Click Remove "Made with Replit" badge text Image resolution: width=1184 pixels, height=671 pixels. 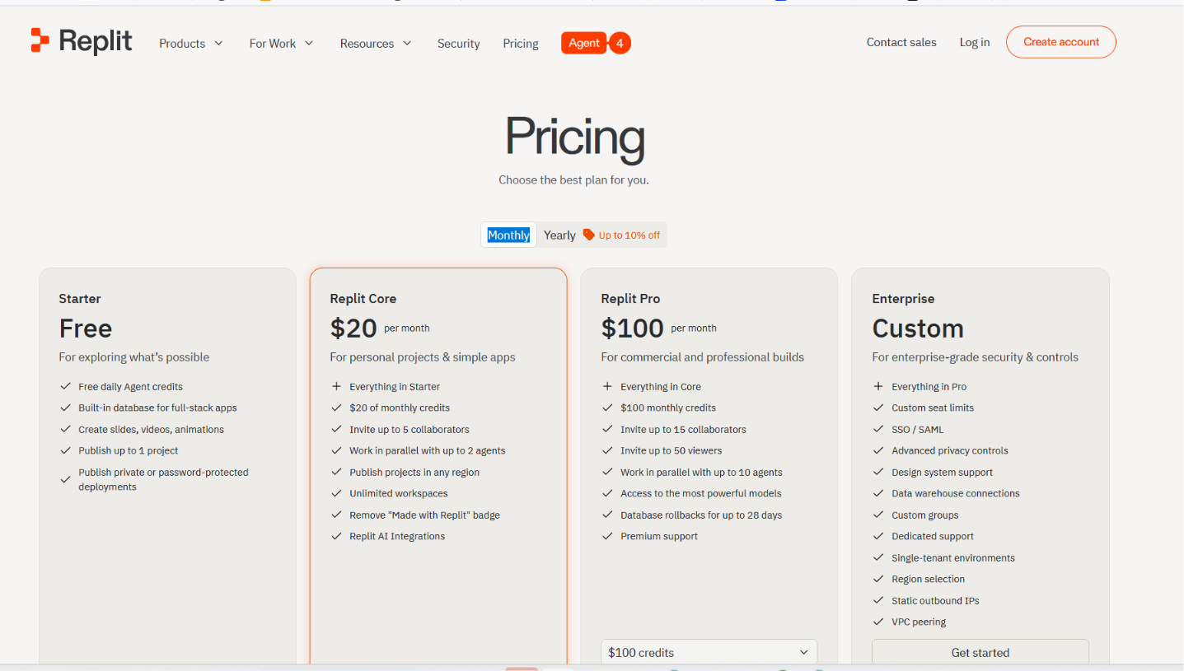click(424, 515)
